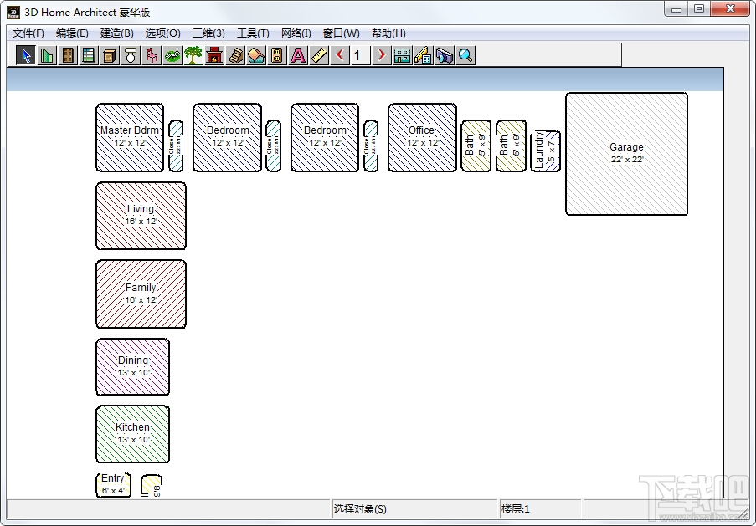
Task: Click the floor number field showing 1
Action: [x=361, y=55]
